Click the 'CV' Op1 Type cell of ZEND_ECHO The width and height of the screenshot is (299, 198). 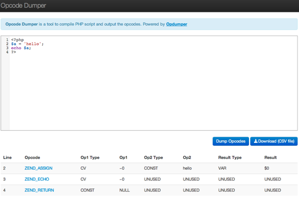[83, 179]
